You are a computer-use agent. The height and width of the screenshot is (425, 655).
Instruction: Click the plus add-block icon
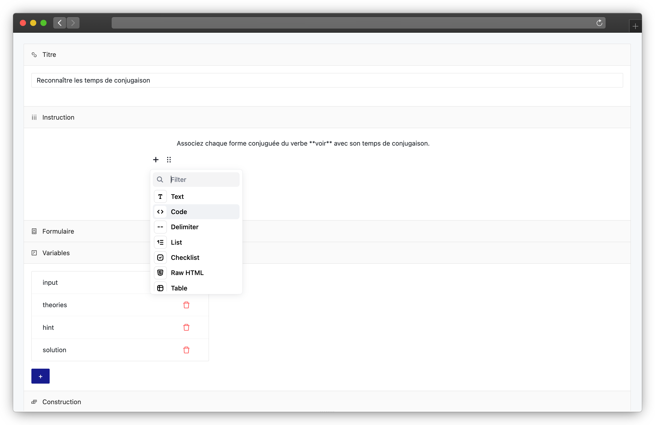click(x=156, y=160)
